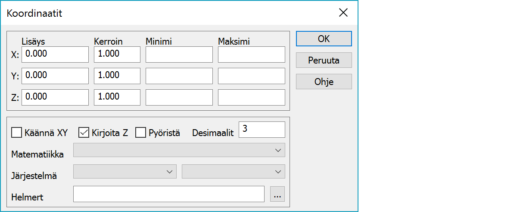This screenshot has width=517, height=212.
Task: Click the OK button
Action: tap(324, 39)
